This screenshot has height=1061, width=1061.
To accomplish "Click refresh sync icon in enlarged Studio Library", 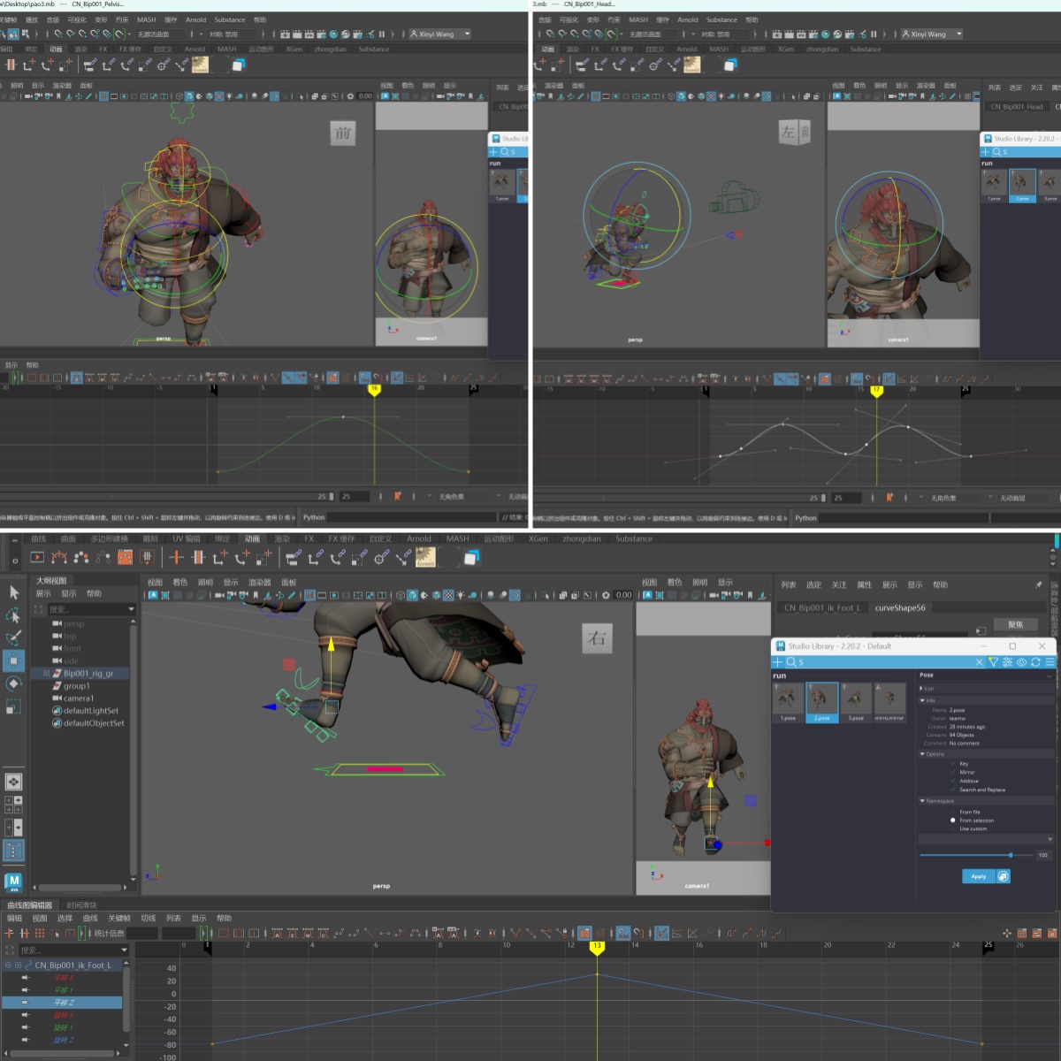I will point(1035,661).
